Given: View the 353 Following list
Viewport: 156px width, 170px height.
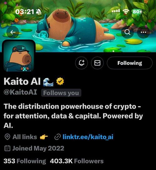Looking at the screenshot, I should [25, 161].
